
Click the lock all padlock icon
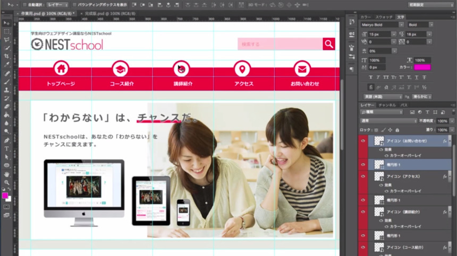pos(397,130)
